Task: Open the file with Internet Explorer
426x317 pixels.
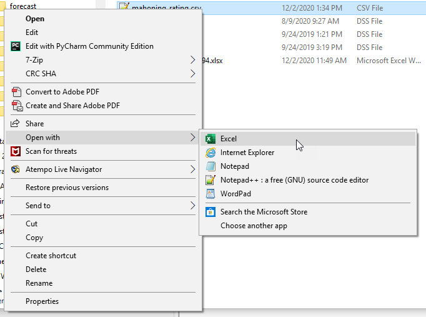Action: pos(308,153)
